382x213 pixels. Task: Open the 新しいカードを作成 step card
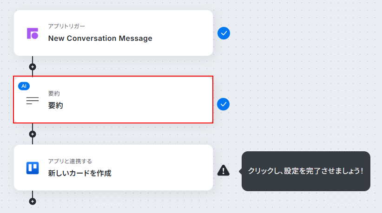tap(113, 168)
